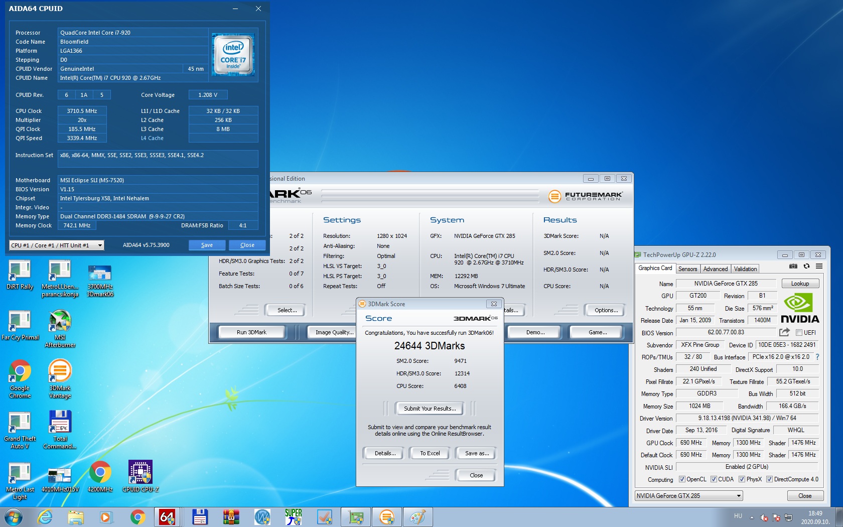The width and height of the screenshot is (843, 527).
Task: Click GPU-Z refresh icon
Action: tap(806, 267)
